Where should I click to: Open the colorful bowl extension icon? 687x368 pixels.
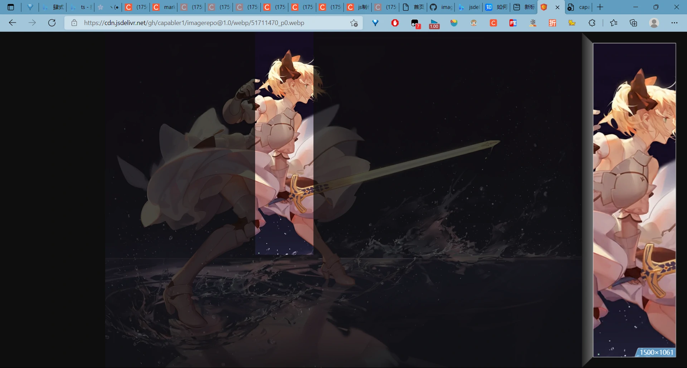pos(454,23)
